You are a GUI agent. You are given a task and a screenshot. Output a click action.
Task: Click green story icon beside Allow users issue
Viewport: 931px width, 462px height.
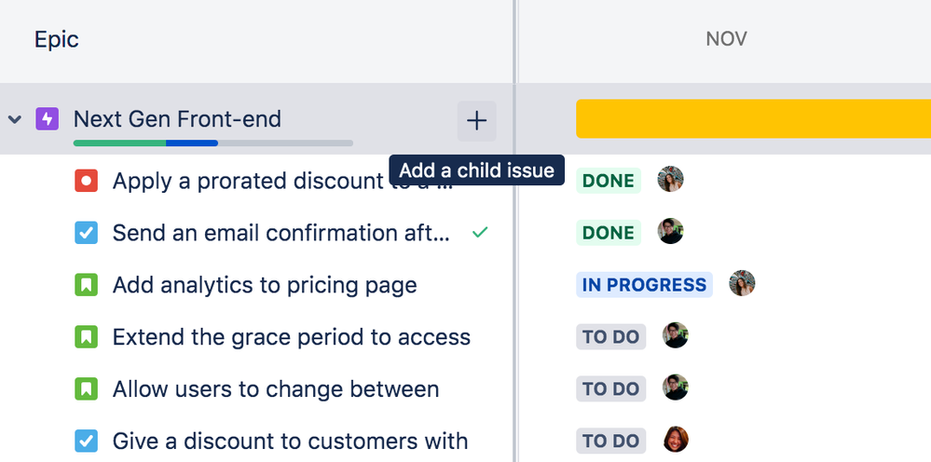(86, 388)
